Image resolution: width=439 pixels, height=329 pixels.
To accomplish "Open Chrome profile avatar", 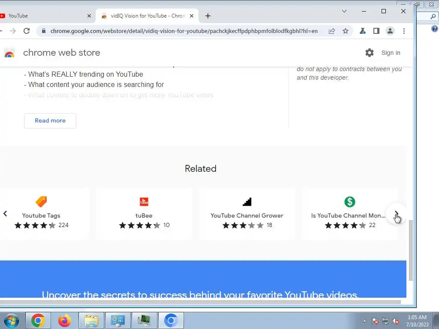I will click(x=390, y=31).
